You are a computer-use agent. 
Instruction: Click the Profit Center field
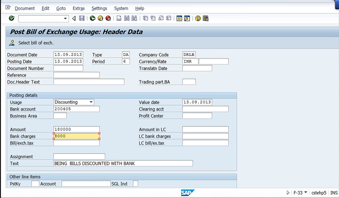click(x=197, y=116)
